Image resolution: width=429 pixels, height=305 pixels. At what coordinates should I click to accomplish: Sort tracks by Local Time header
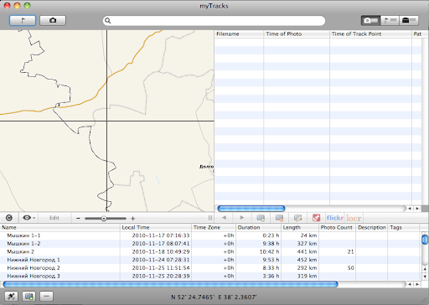(156, 227)
